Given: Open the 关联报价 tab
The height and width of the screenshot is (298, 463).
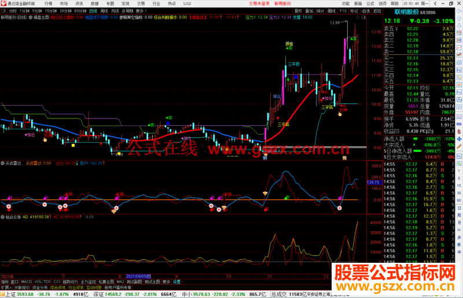Looking at the screenshot, I should (x=22, y=288).
